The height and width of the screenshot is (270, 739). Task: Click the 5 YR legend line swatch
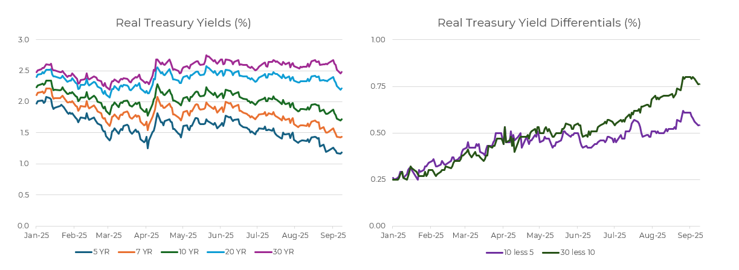pos(83,252)
